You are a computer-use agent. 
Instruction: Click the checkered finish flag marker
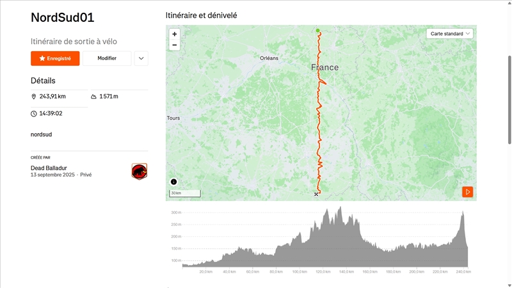pyautogui.click(x=316, y=193)
